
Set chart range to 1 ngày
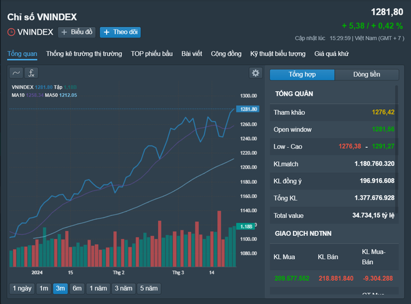[x=22, y=289]
